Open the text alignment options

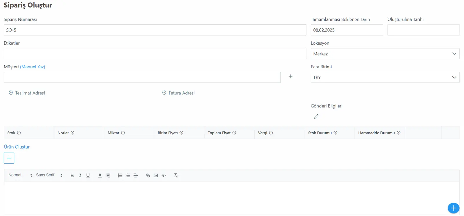click(x=136, y=175)
